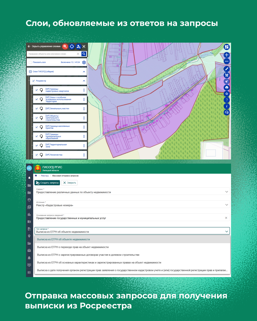Clear the Основание запроса сведений field
This screenshot has height=321, width=257.
point(226,218)
